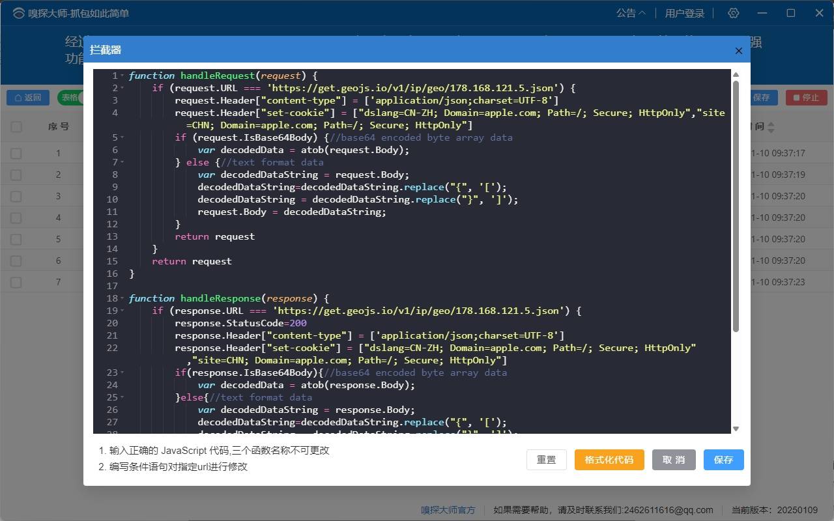Click the timestamp ending 09:37:17
This screenshot has height=521, width=834.
click(x=778, y=154)
